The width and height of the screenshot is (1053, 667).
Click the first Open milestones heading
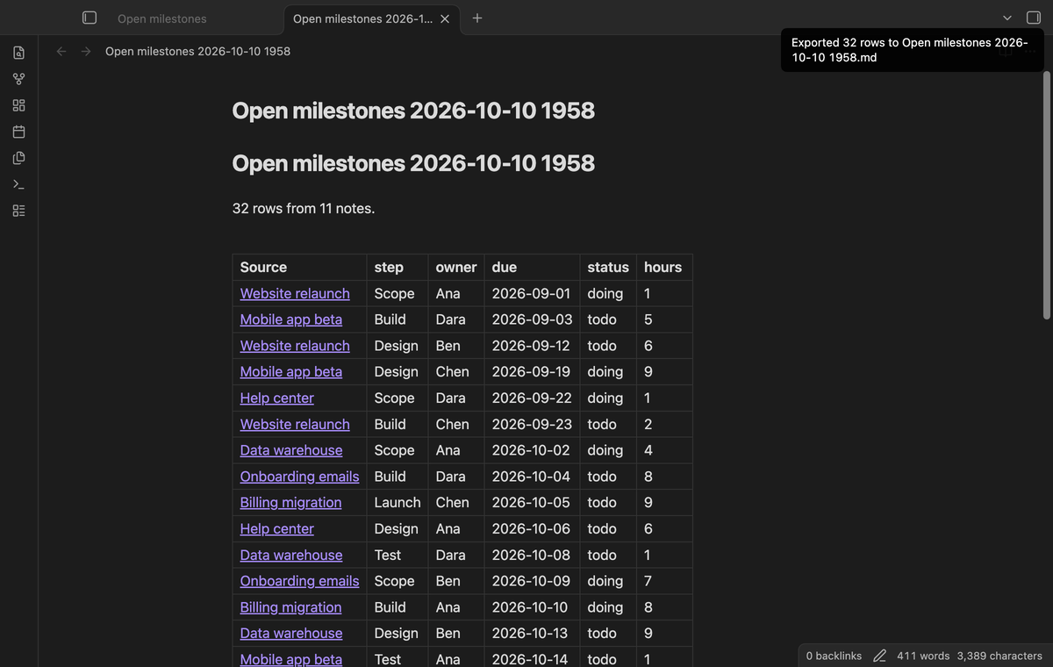click(413, 111)
